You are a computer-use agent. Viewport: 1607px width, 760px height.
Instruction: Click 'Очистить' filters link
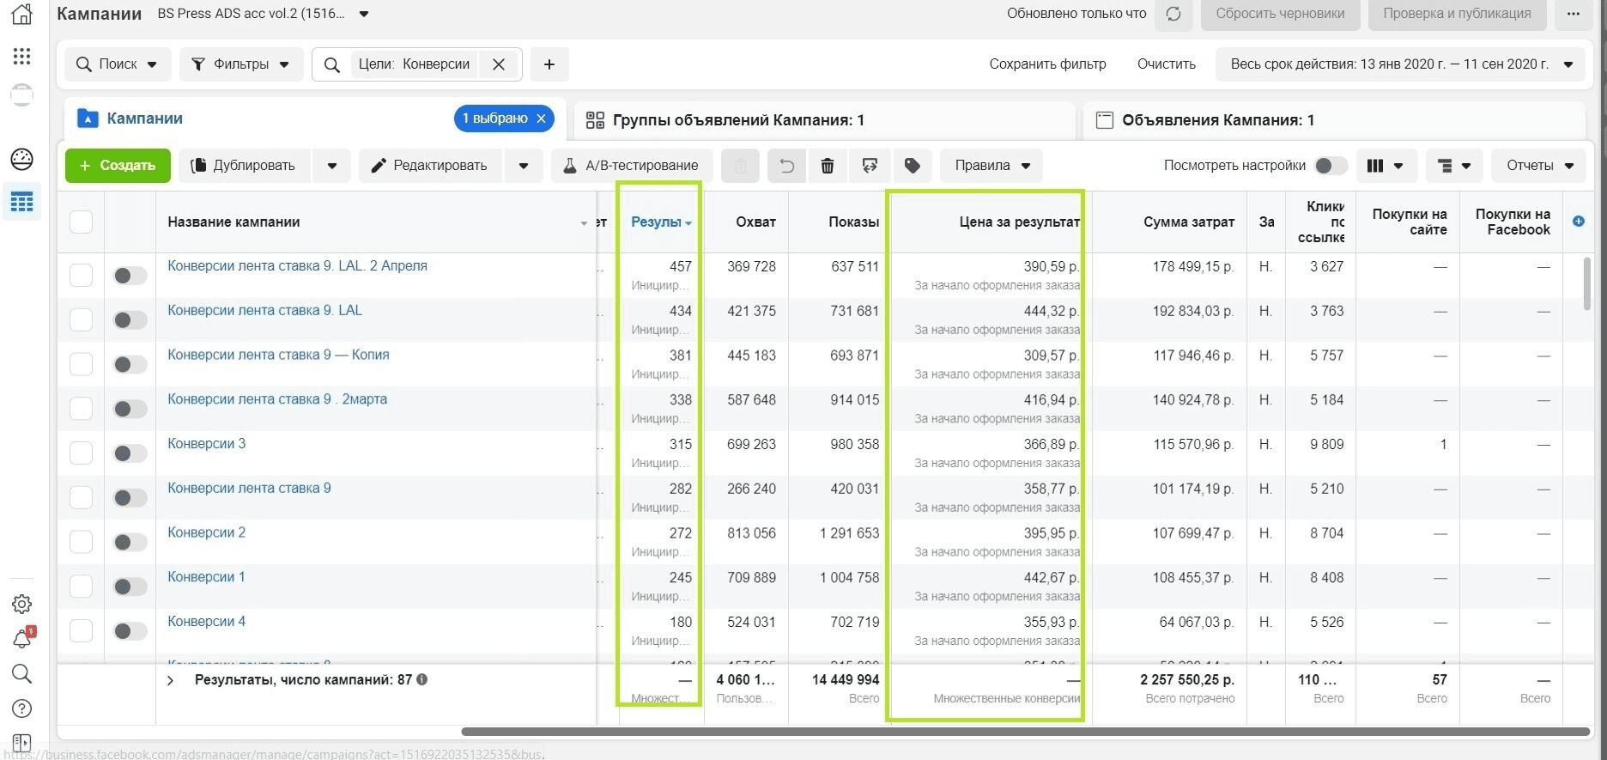[x=1166, y=64]
